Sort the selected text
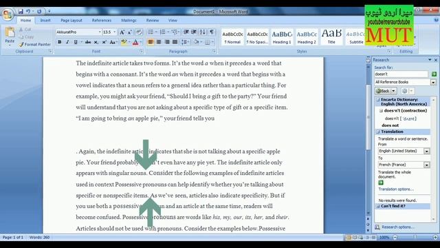 click(x=202, y=32)
